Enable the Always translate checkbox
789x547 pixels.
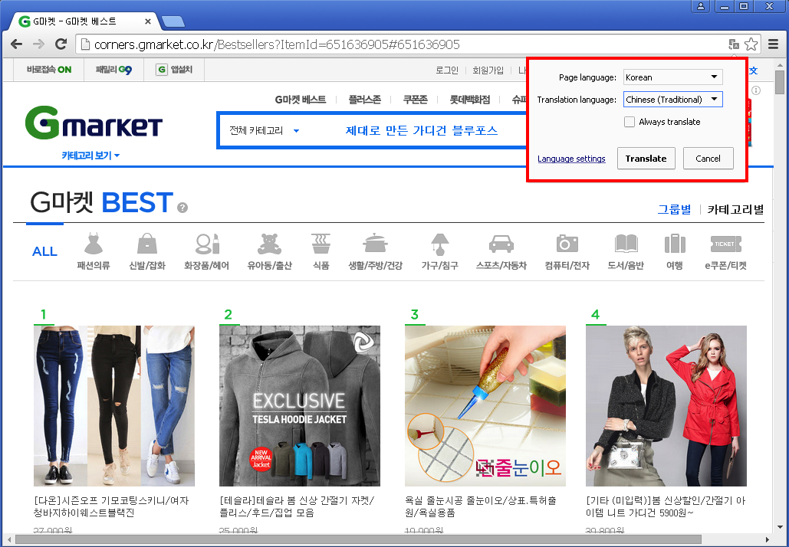point(630,122)
